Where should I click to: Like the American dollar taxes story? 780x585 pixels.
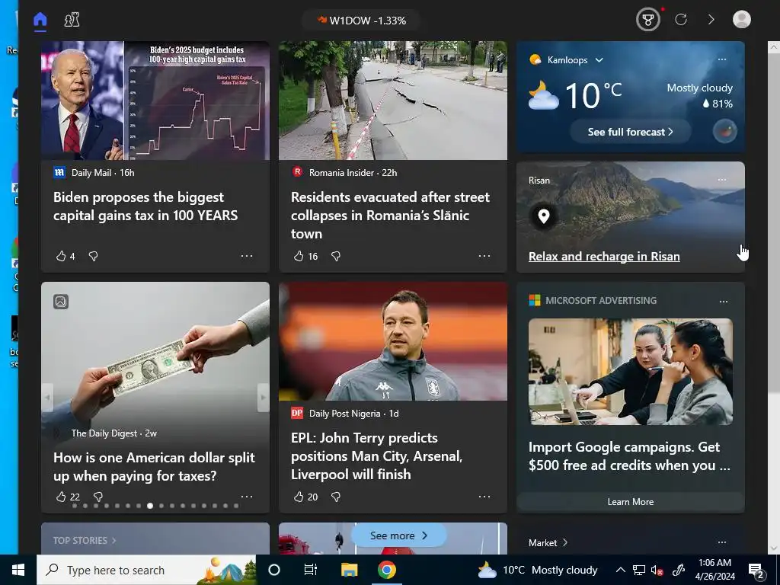(x=61, y=497)
